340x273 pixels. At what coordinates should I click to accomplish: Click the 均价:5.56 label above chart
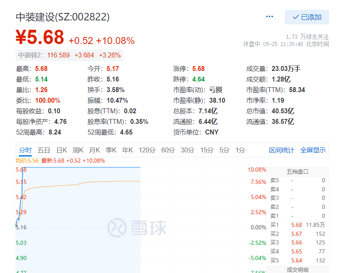(x=27, y=161)
